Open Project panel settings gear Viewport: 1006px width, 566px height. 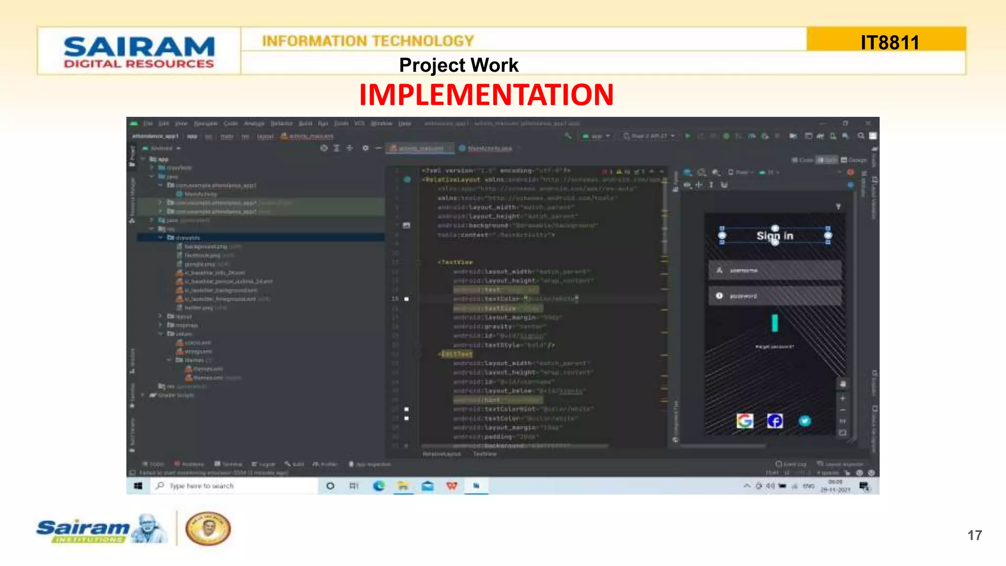pyautogui.click(x=365, y=148)
